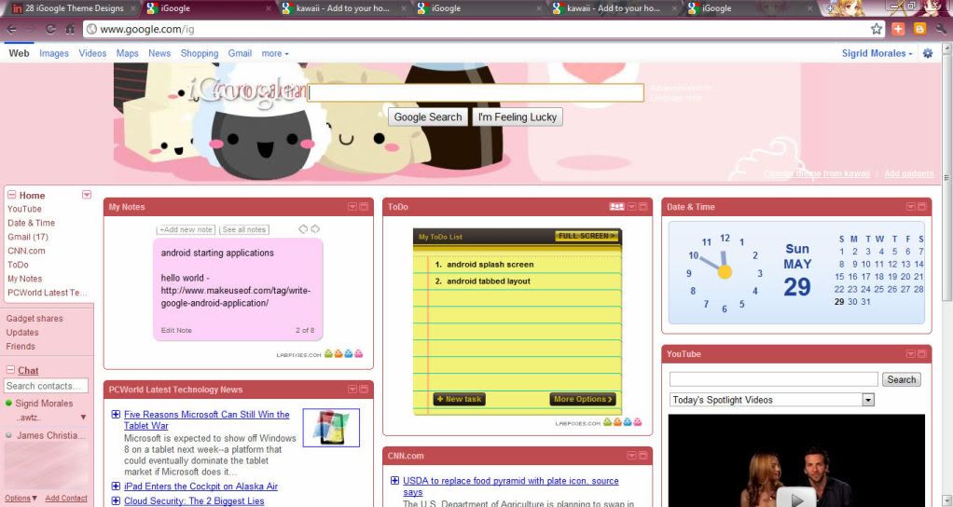Image resolution: width=953 pixels, height=507 pixels.
Task: Click the YouTube gadget search field
Action: pos(774,379)
